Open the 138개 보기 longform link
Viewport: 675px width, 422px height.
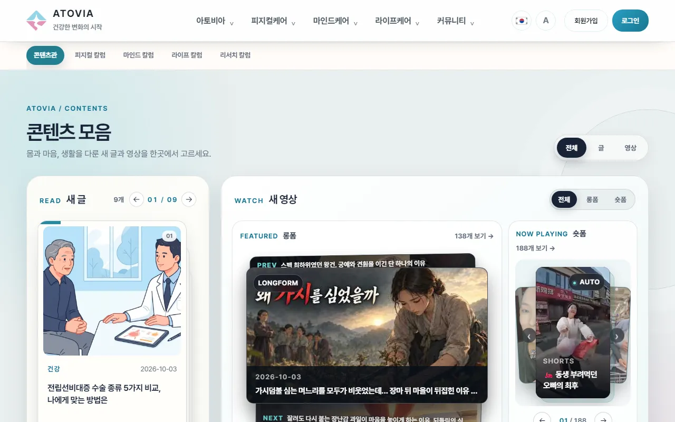(474, 236)
